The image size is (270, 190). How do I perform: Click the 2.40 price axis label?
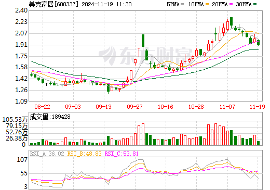[x=21, y=10]
